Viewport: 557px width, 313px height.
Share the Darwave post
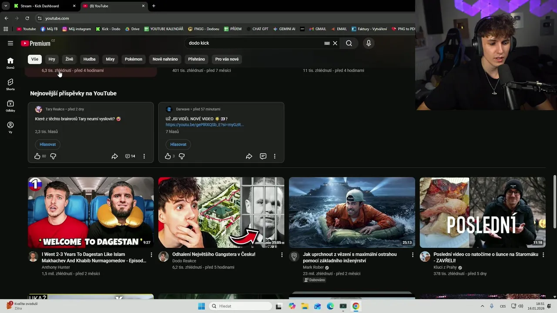(249, 156)
